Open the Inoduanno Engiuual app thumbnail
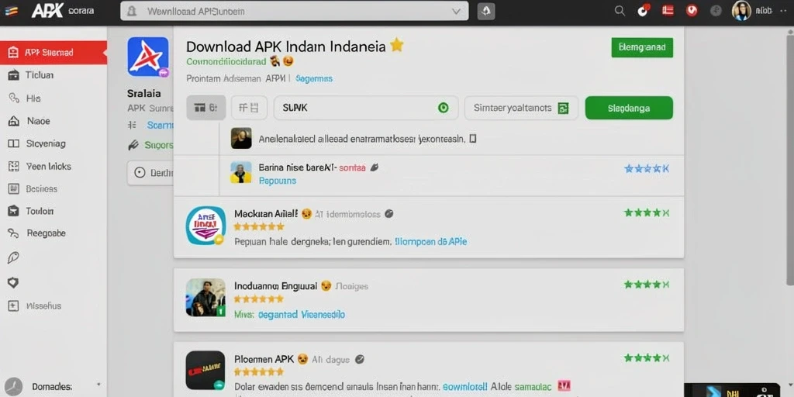This screenshot has height=397, width=794. [205, 297]
